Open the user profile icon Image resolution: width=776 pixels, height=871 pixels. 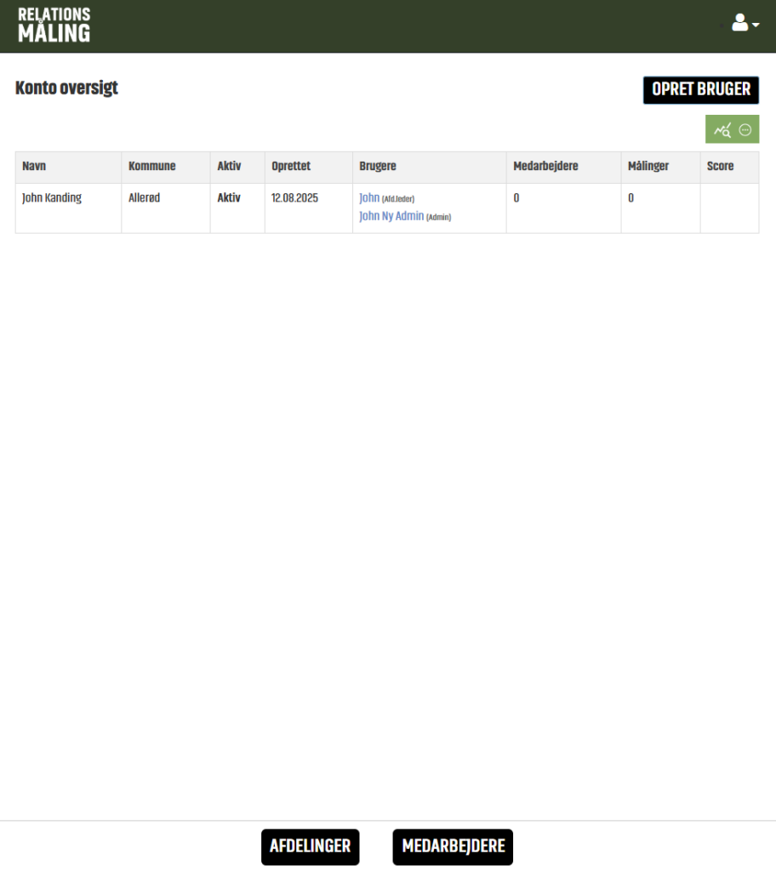pos(739,24)
